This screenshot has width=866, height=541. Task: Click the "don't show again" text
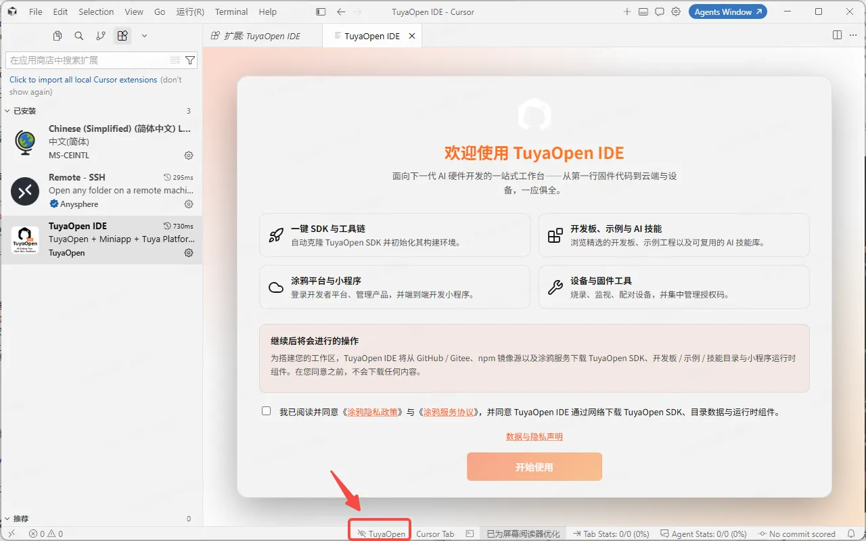(x=95, y=86)
